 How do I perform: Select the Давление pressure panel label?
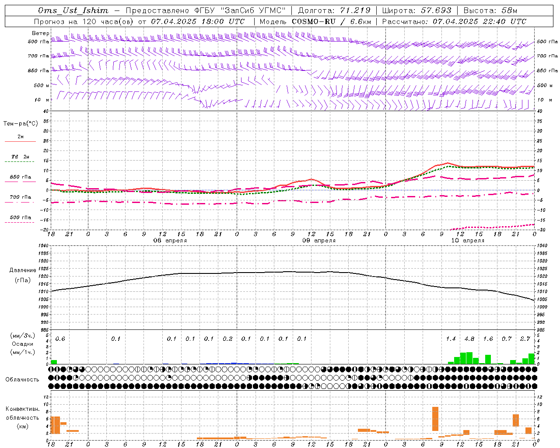click(x=23, y=270)
